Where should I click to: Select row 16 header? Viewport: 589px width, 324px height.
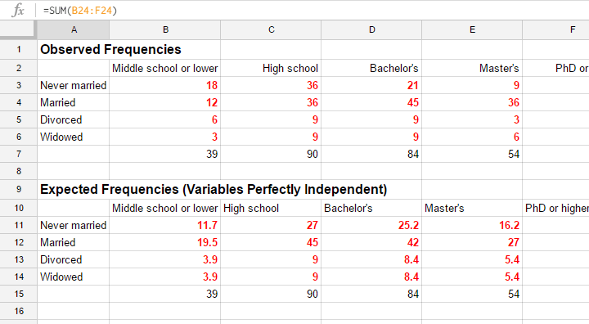coord(18,311)
